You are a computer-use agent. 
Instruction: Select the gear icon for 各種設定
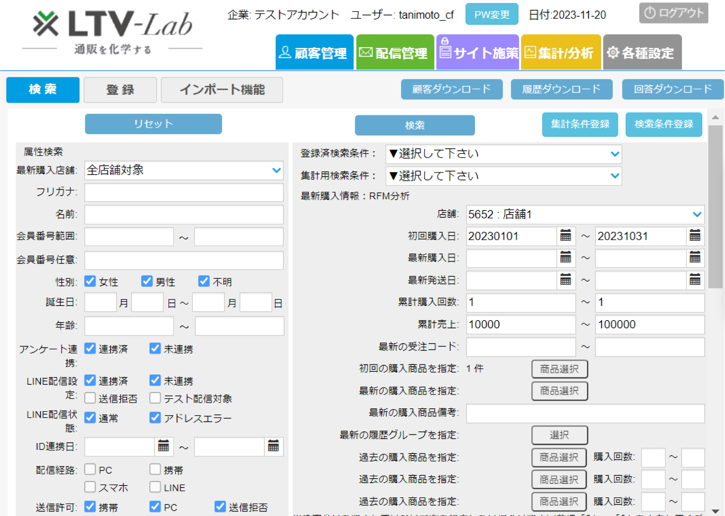pyautogui.click(x=613, y=52)
